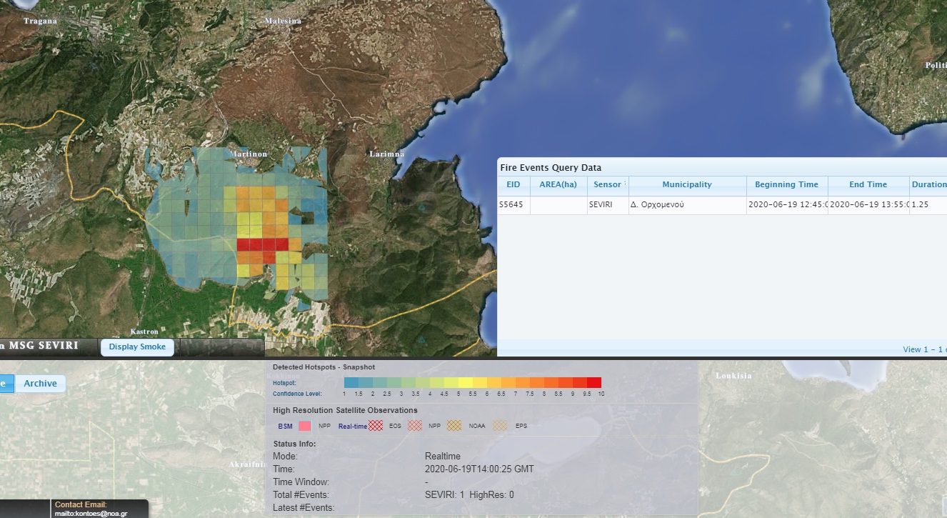This screenshot has width=947, height=518.
Task: Open the kontoes@noa.gr contact email link
Action: coord(91,513)
